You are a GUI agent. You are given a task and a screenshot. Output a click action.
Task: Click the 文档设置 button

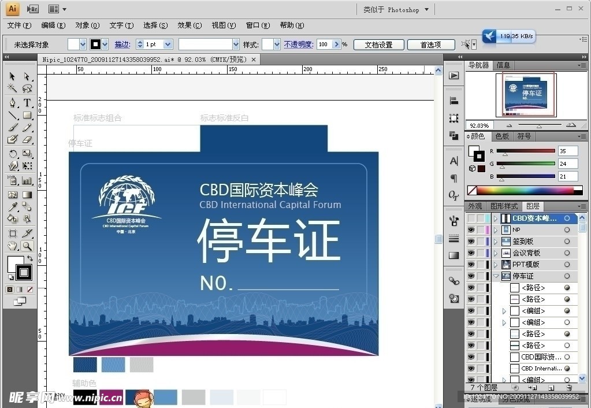379,45
